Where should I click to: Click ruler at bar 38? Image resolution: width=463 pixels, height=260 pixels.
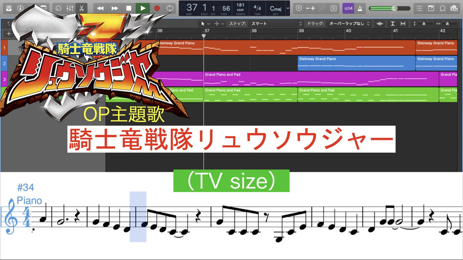[x=254, y=31]
